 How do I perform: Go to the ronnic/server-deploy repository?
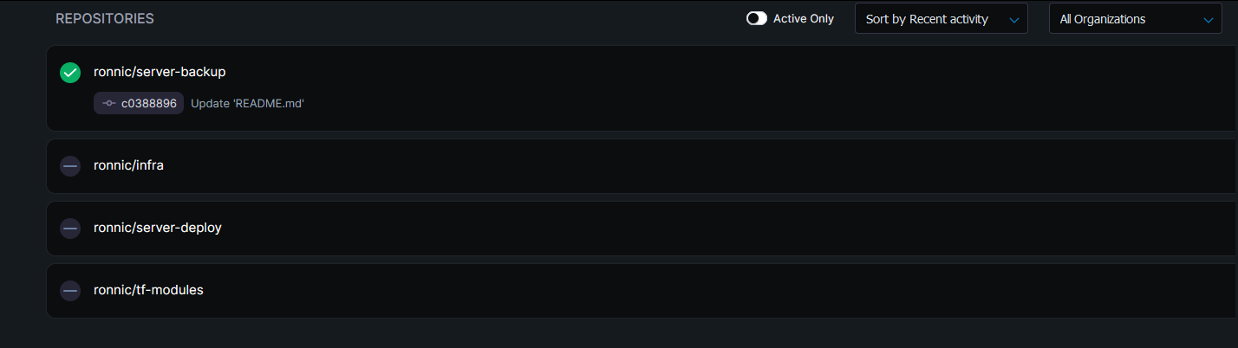pyautogui.click(x=158, y=228)
